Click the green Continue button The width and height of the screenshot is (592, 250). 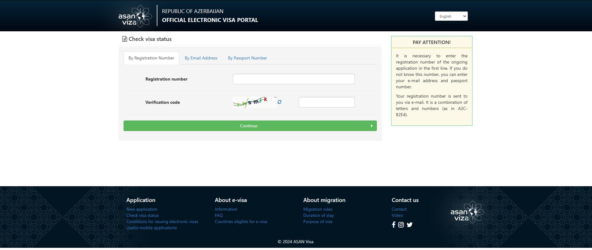tap(250, 126)
